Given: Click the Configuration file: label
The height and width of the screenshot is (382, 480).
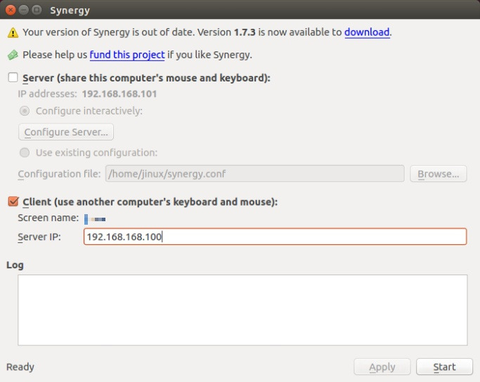Looking at the screenshot, I should click(x=59, y=174).
